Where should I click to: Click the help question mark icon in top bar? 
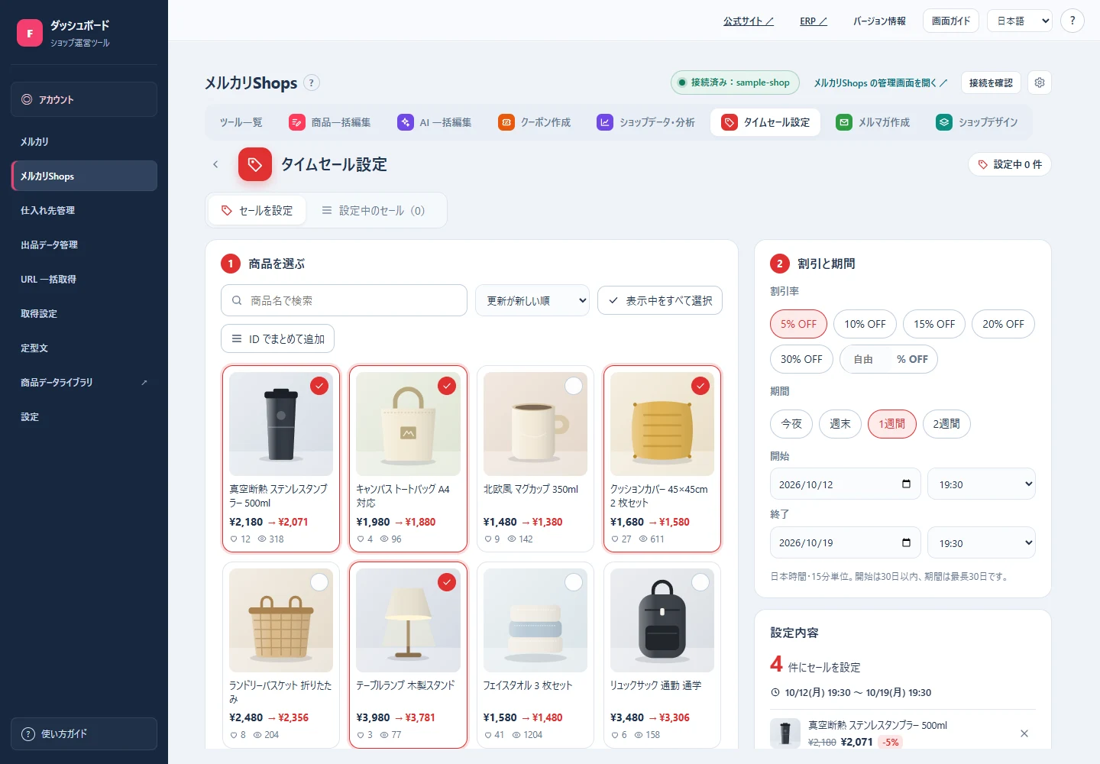tap(1072, 21)
